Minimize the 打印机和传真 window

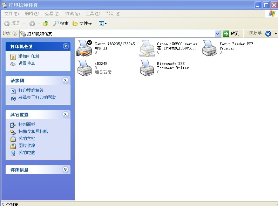click(258, 5)
